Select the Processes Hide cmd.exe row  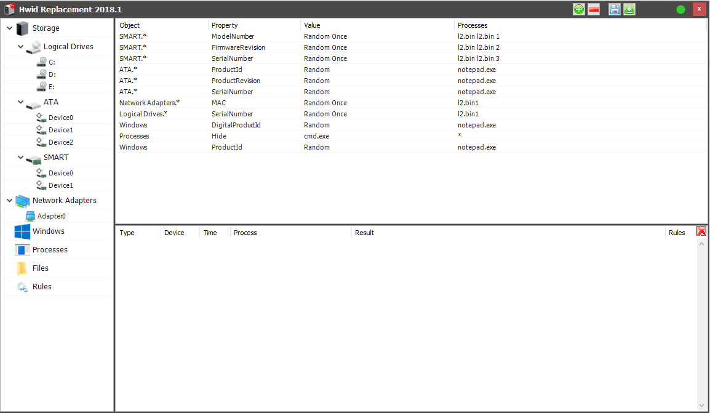pos(411,136)
